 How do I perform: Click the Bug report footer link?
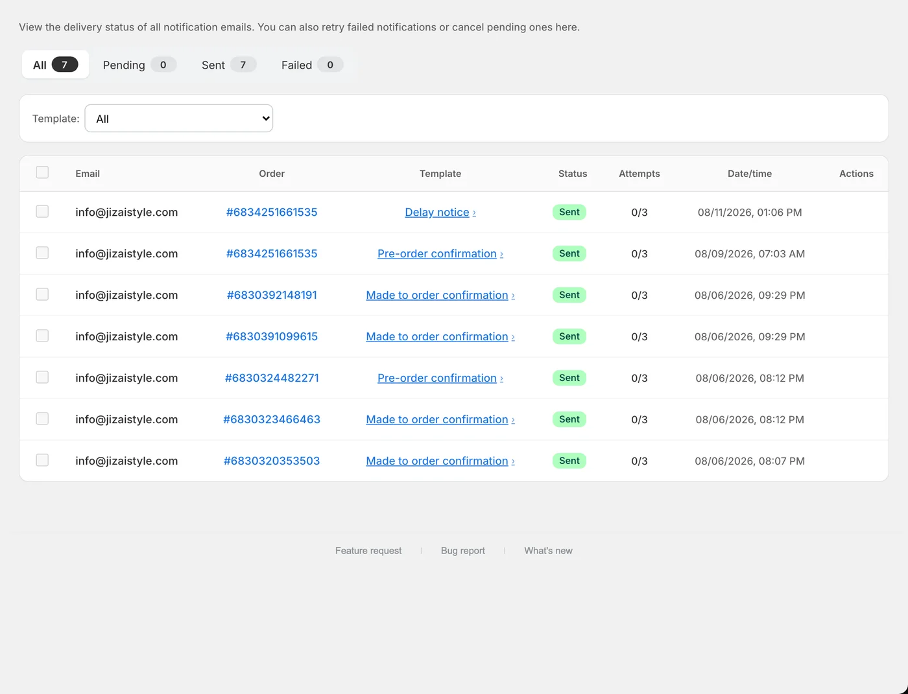click(x=463, y=551)
